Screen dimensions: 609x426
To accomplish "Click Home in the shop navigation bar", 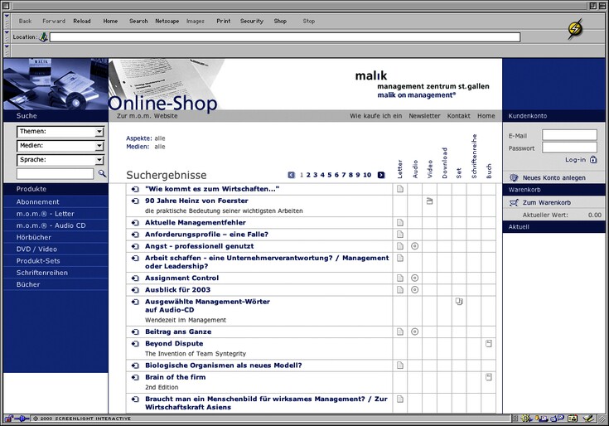I will (486, 116).
